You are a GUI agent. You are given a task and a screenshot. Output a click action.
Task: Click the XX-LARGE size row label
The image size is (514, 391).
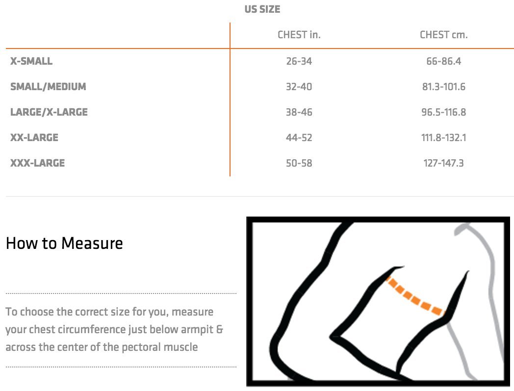pos(34,138)
